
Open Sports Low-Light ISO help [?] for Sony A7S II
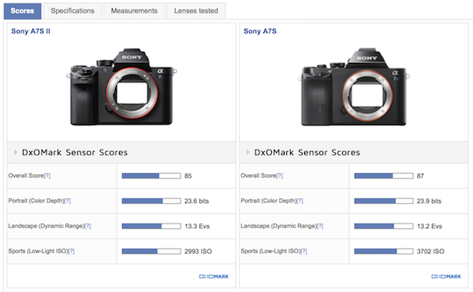[71, 251]
